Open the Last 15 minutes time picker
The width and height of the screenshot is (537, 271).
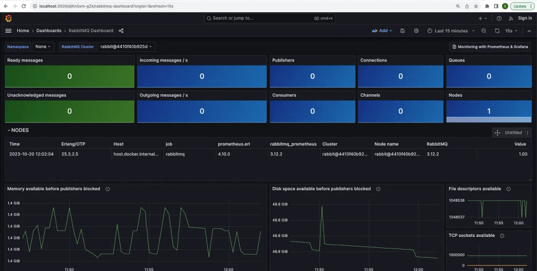point(450,31)
